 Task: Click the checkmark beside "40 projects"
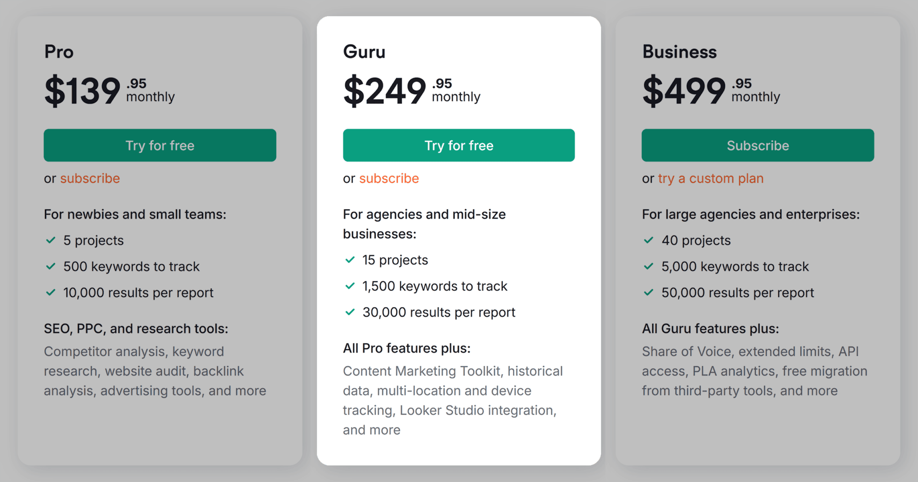649,240
